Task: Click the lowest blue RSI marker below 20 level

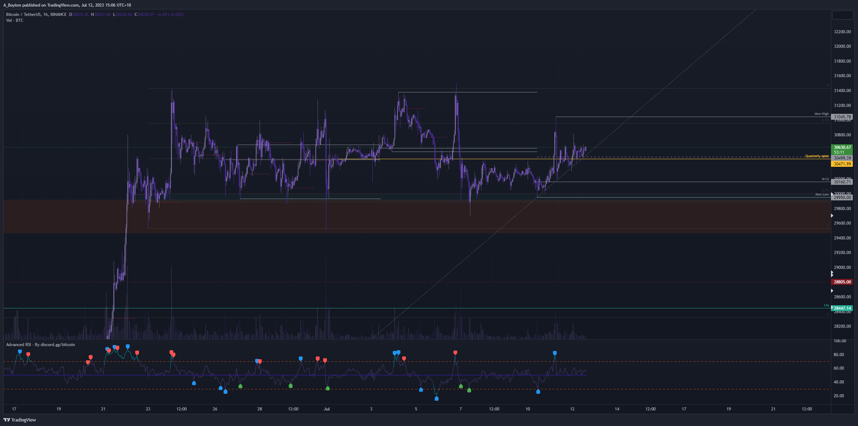Action: [436, 399]
